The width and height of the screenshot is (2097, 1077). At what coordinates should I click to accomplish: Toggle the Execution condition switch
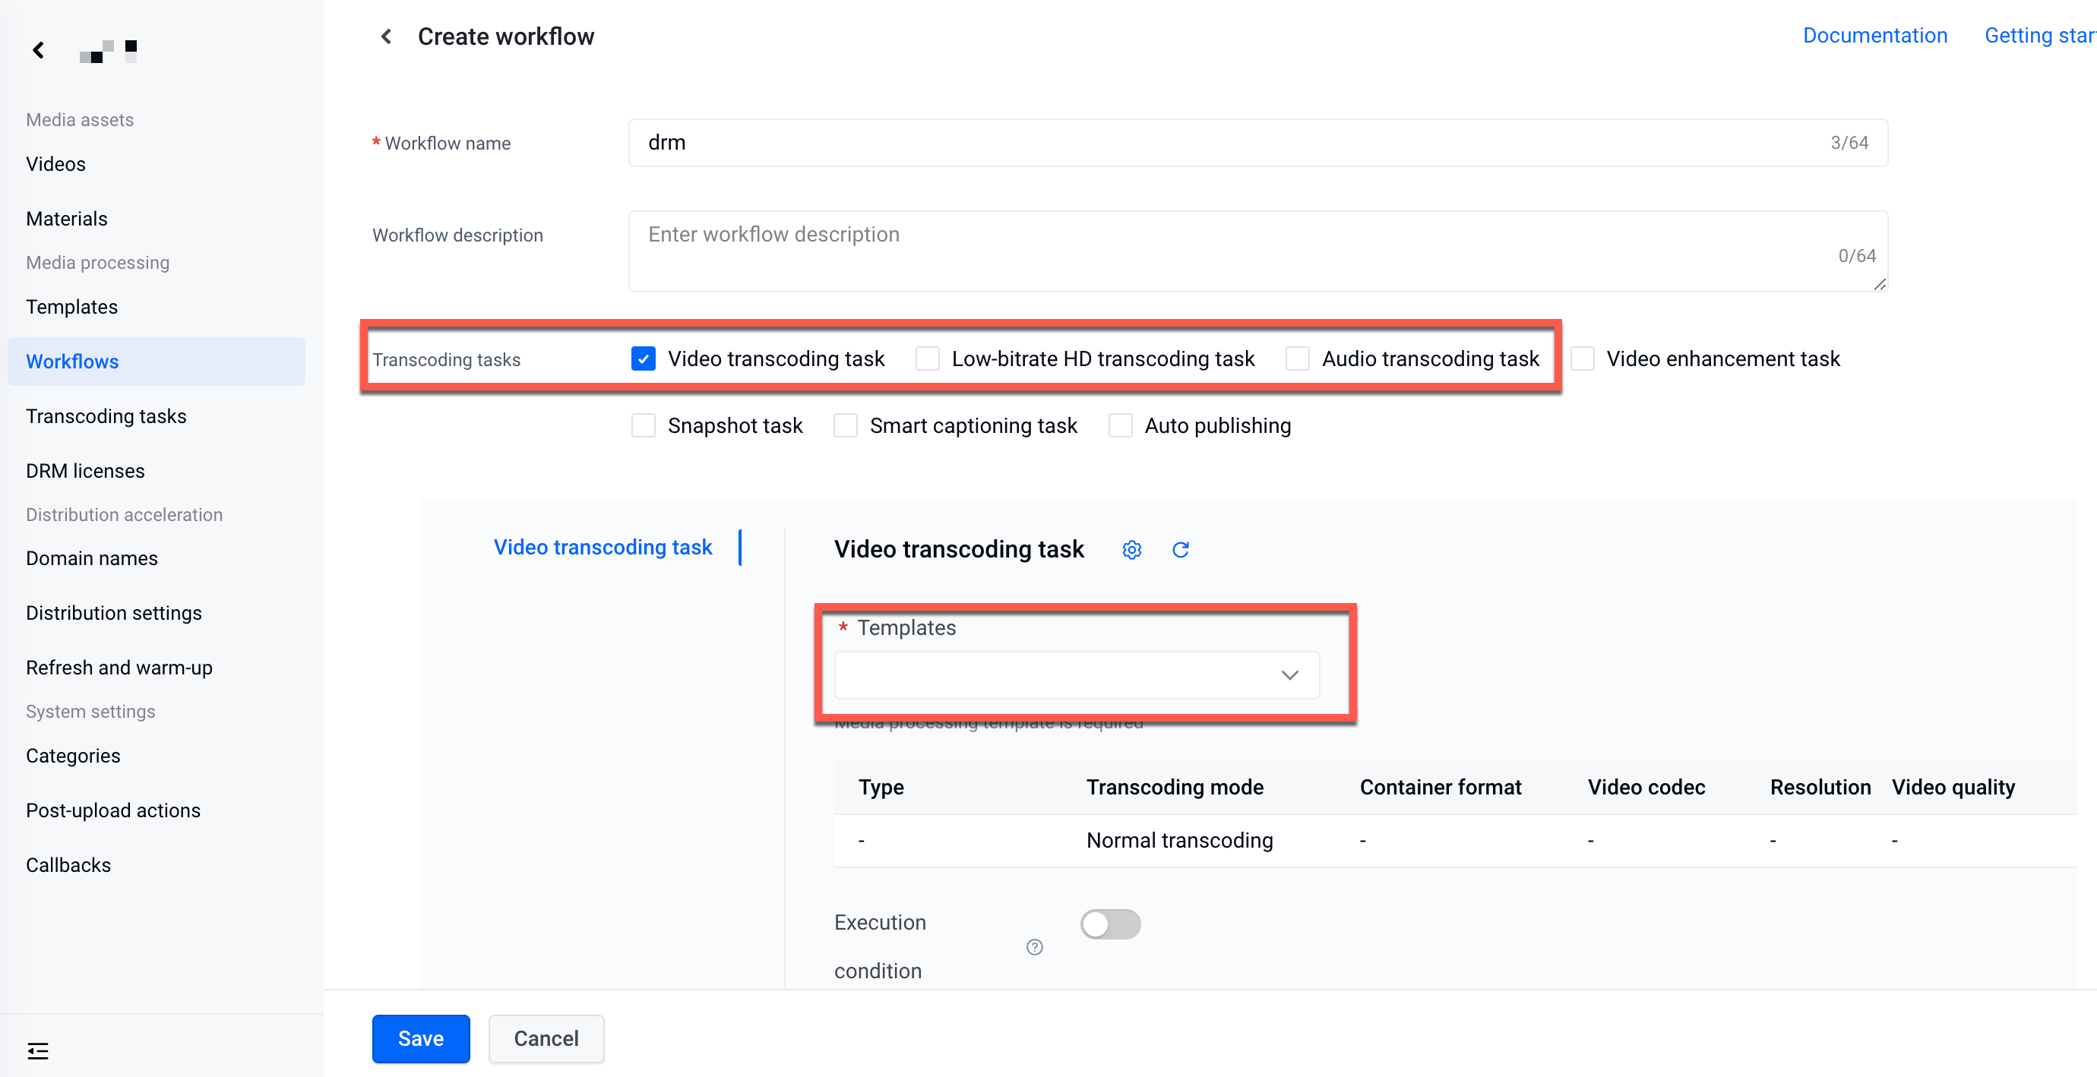tap(1112, 923)
